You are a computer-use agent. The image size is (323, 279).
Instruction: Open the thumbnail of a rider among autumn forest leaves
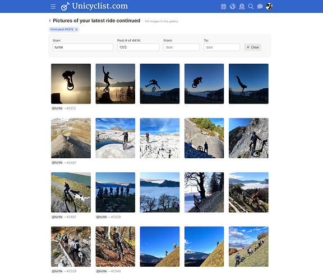[x=116, y=247]
